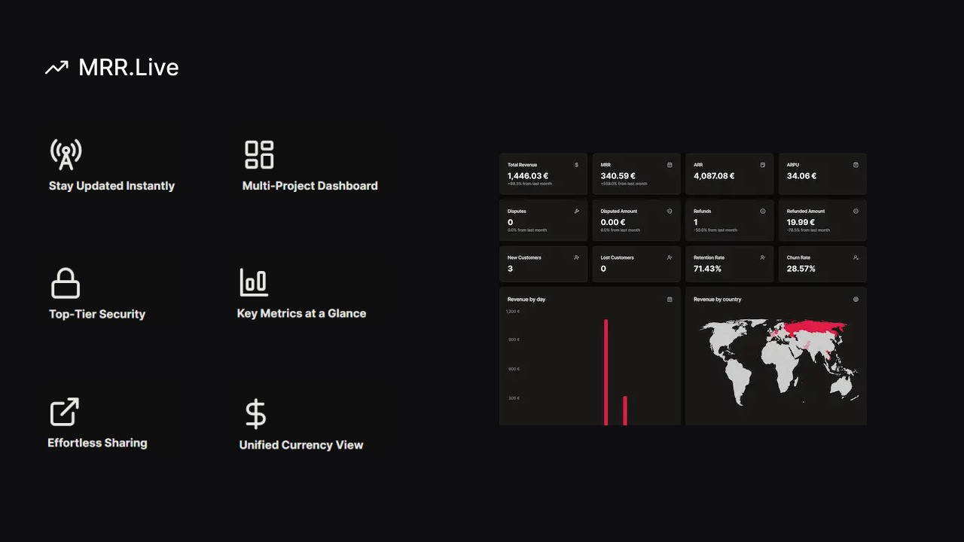Click the 71.43% retention rate value
Viewport: 964px width, 542px height.
click(707, 269)
